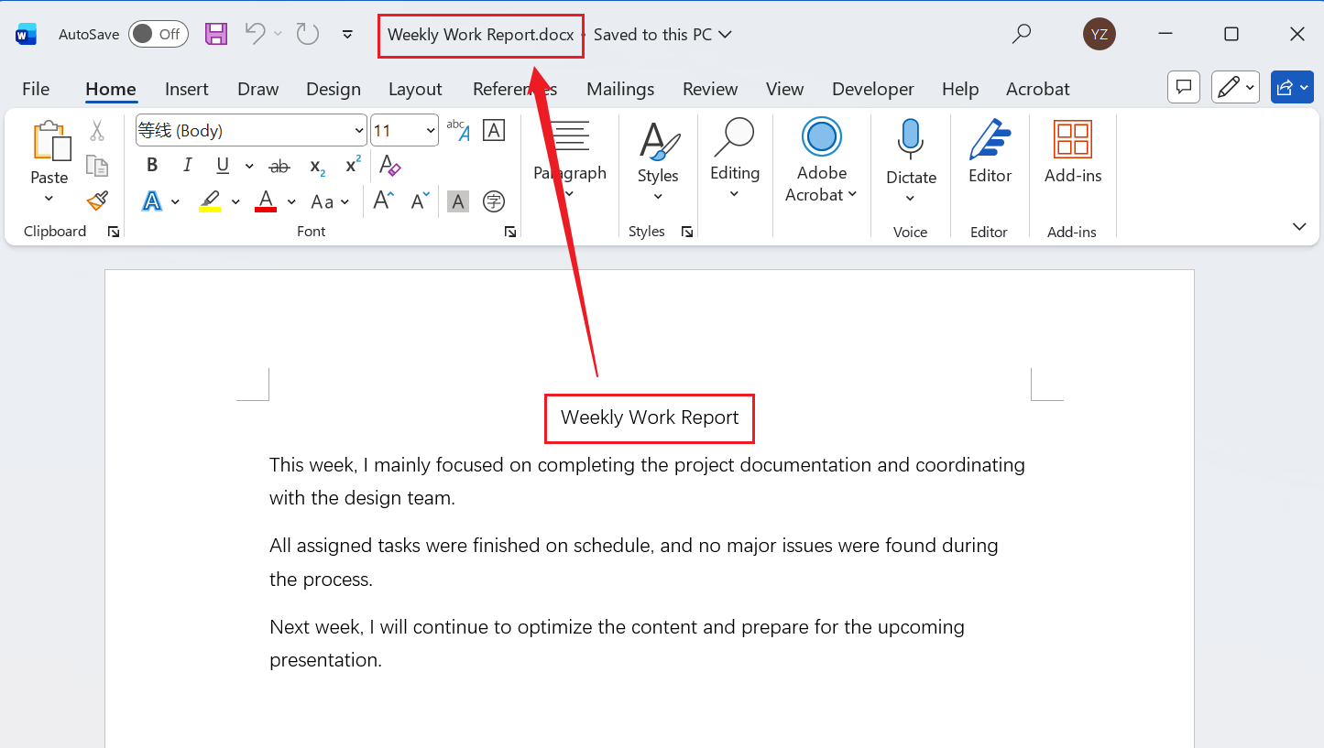Open Clipboard pane launcher
The image size is (1324, 748).
(x=114, y=233)
